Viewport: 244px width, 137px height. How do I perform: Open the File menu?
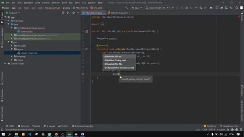coord(8,3)
